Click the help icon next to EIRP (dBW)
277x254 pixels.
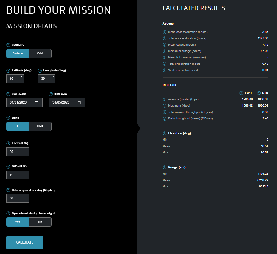[x=8, y=143]
